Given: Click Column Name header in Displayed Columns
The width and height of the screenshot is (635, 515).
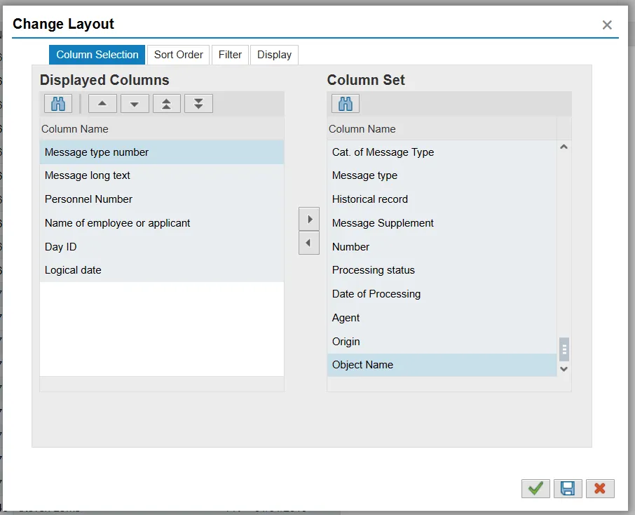Looking at the screenshot, I should 162,129.
